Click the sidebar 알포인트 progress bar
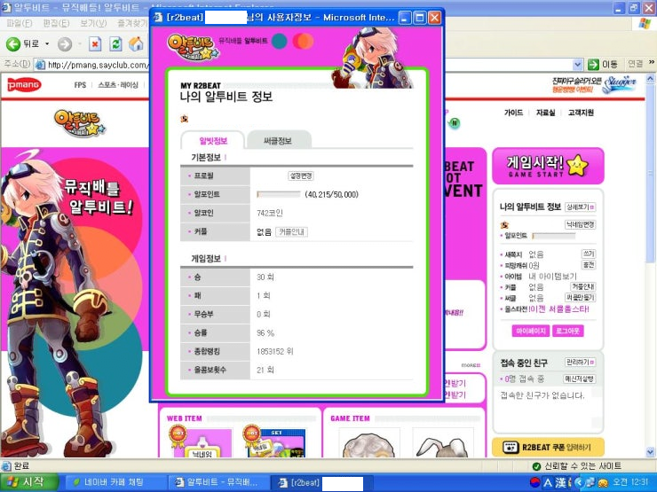657x492 pixels. (x=553, y=236)
